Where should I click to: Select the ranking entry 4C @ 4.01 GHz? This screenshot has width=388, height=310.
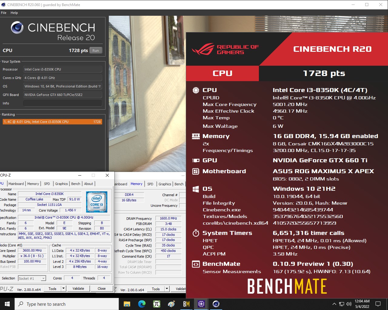pyautogui.click(x=52, y=122)
